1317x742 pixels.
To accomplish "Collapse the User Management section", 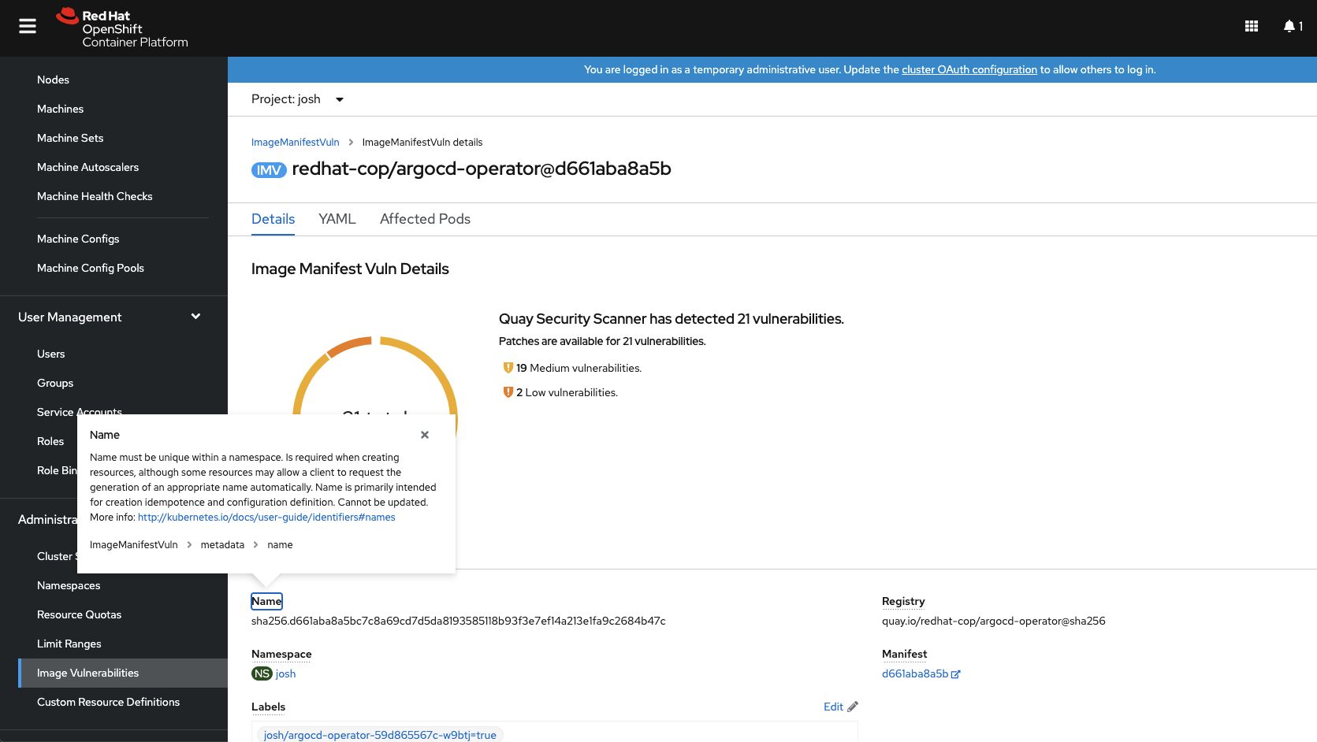I will (x=195, y=317).
